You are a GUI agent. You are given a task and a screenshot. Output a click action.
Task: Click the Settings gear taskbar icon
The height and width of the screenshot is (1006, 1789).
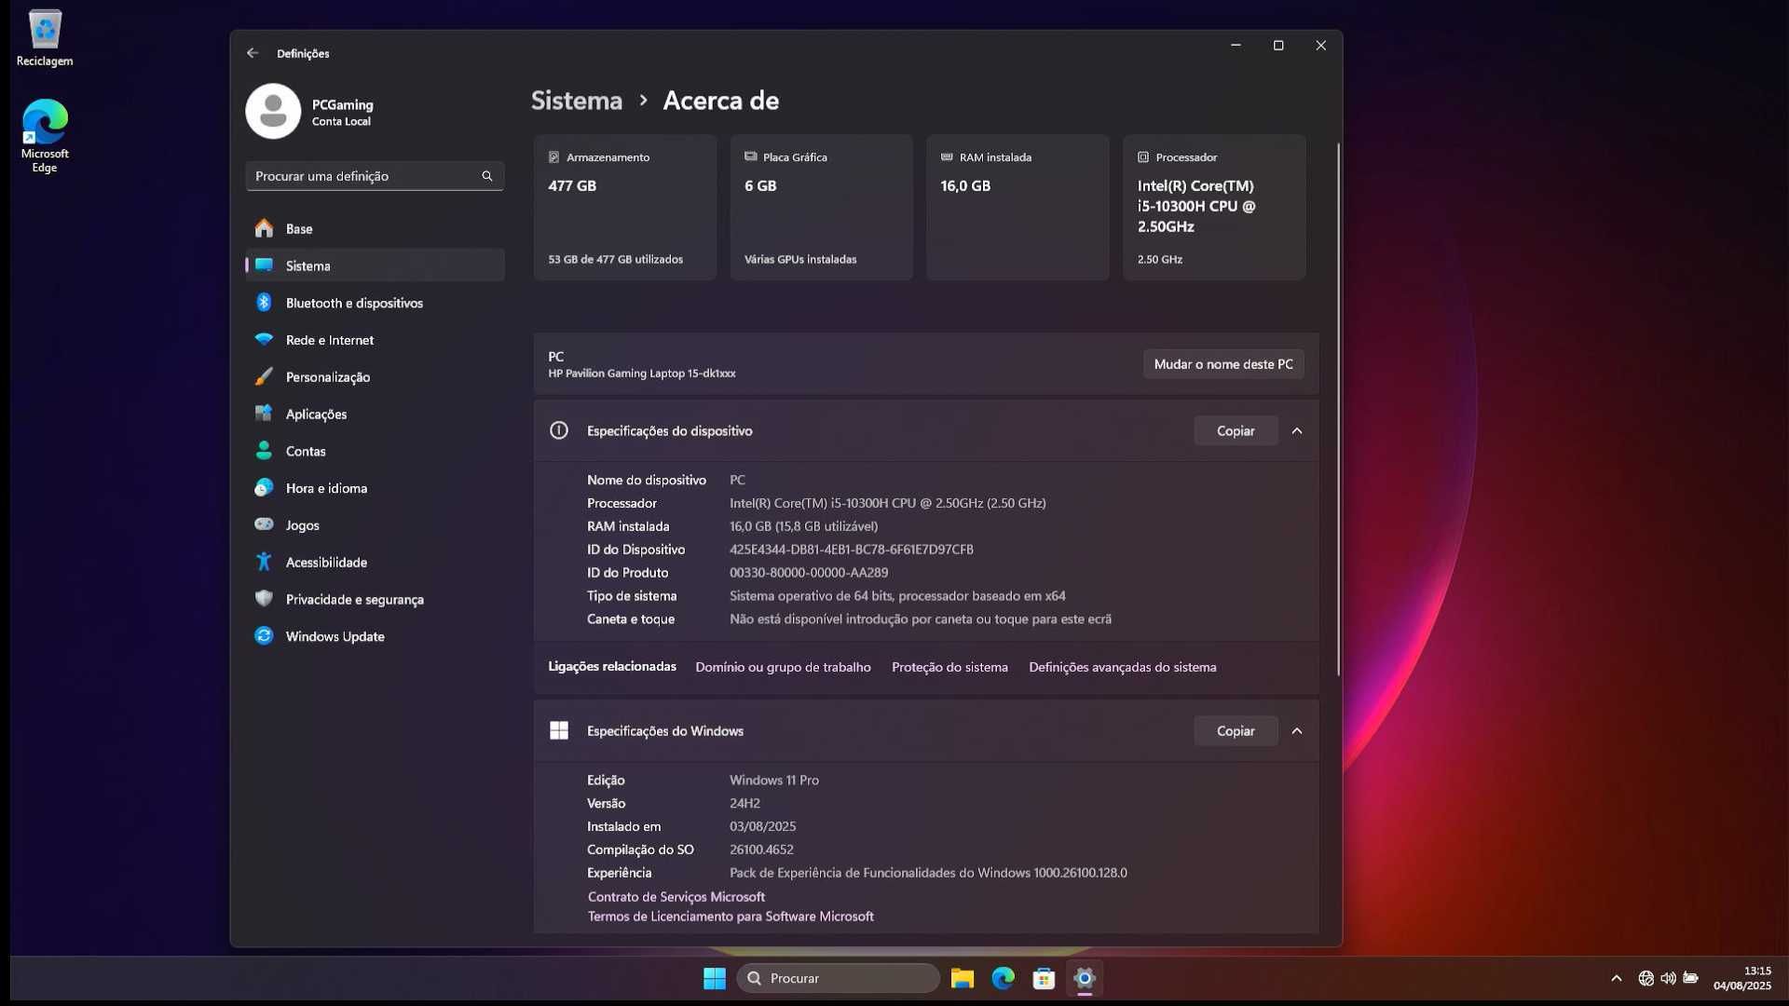pos(1085,978)
